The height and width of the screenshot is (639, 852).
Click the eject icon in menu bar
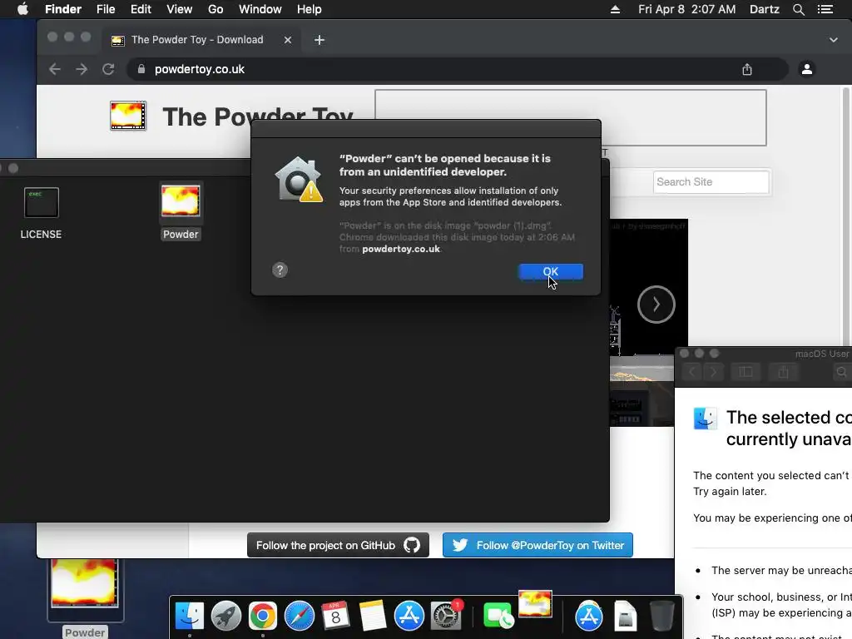pyautogui.click(x=615, y=9)
